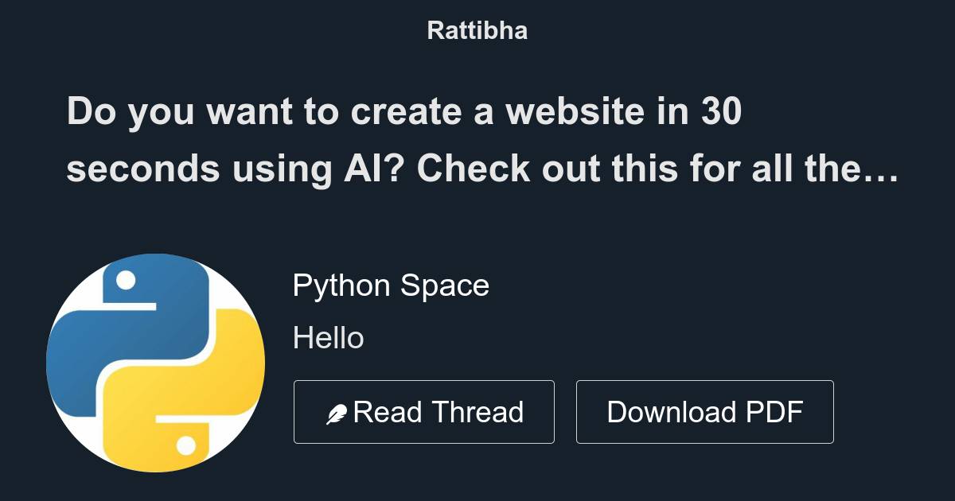Select the Hello bio text
The height and width of the screenshot is (501, 955).
click(329, 337)
